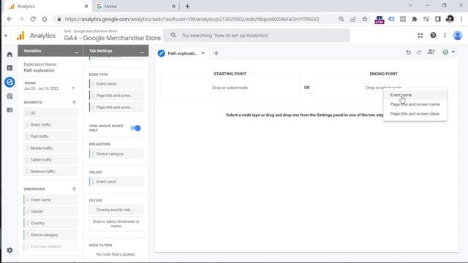Click the US segment
The image size is (468, 263).
tap(50, 113)
